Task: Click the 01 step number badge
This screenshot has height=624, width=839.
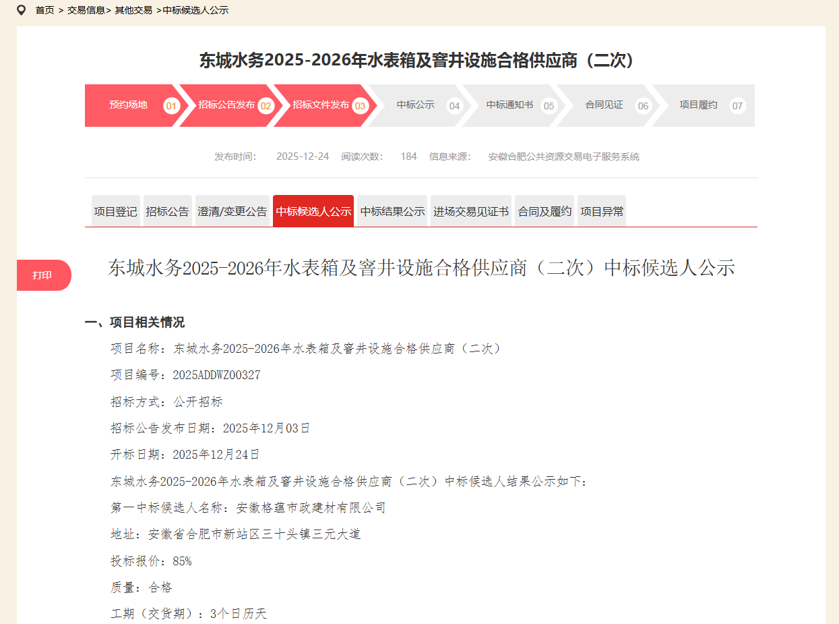Action: click(171, 106)
